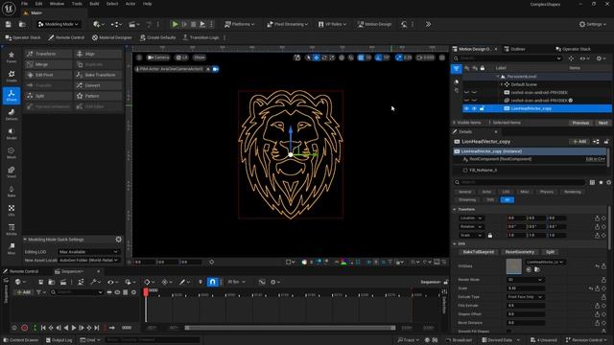This screenshot has width=614, height=345.
Task: Select the UVs category in modeling sidebar
Action: click(12, 211)
